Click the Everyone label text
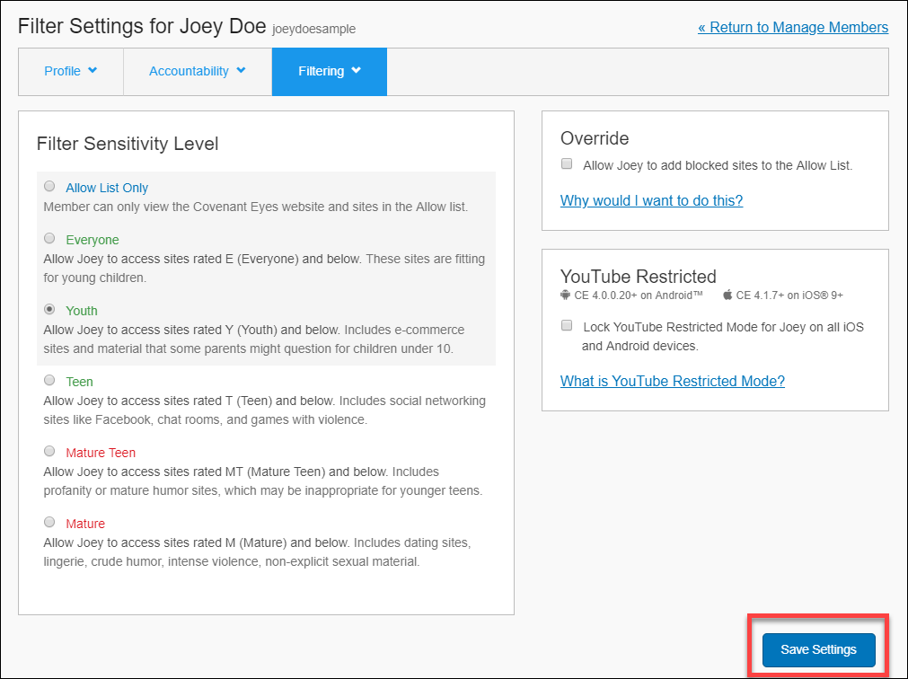This screenshot has height=679, width=908. (93, 240)
